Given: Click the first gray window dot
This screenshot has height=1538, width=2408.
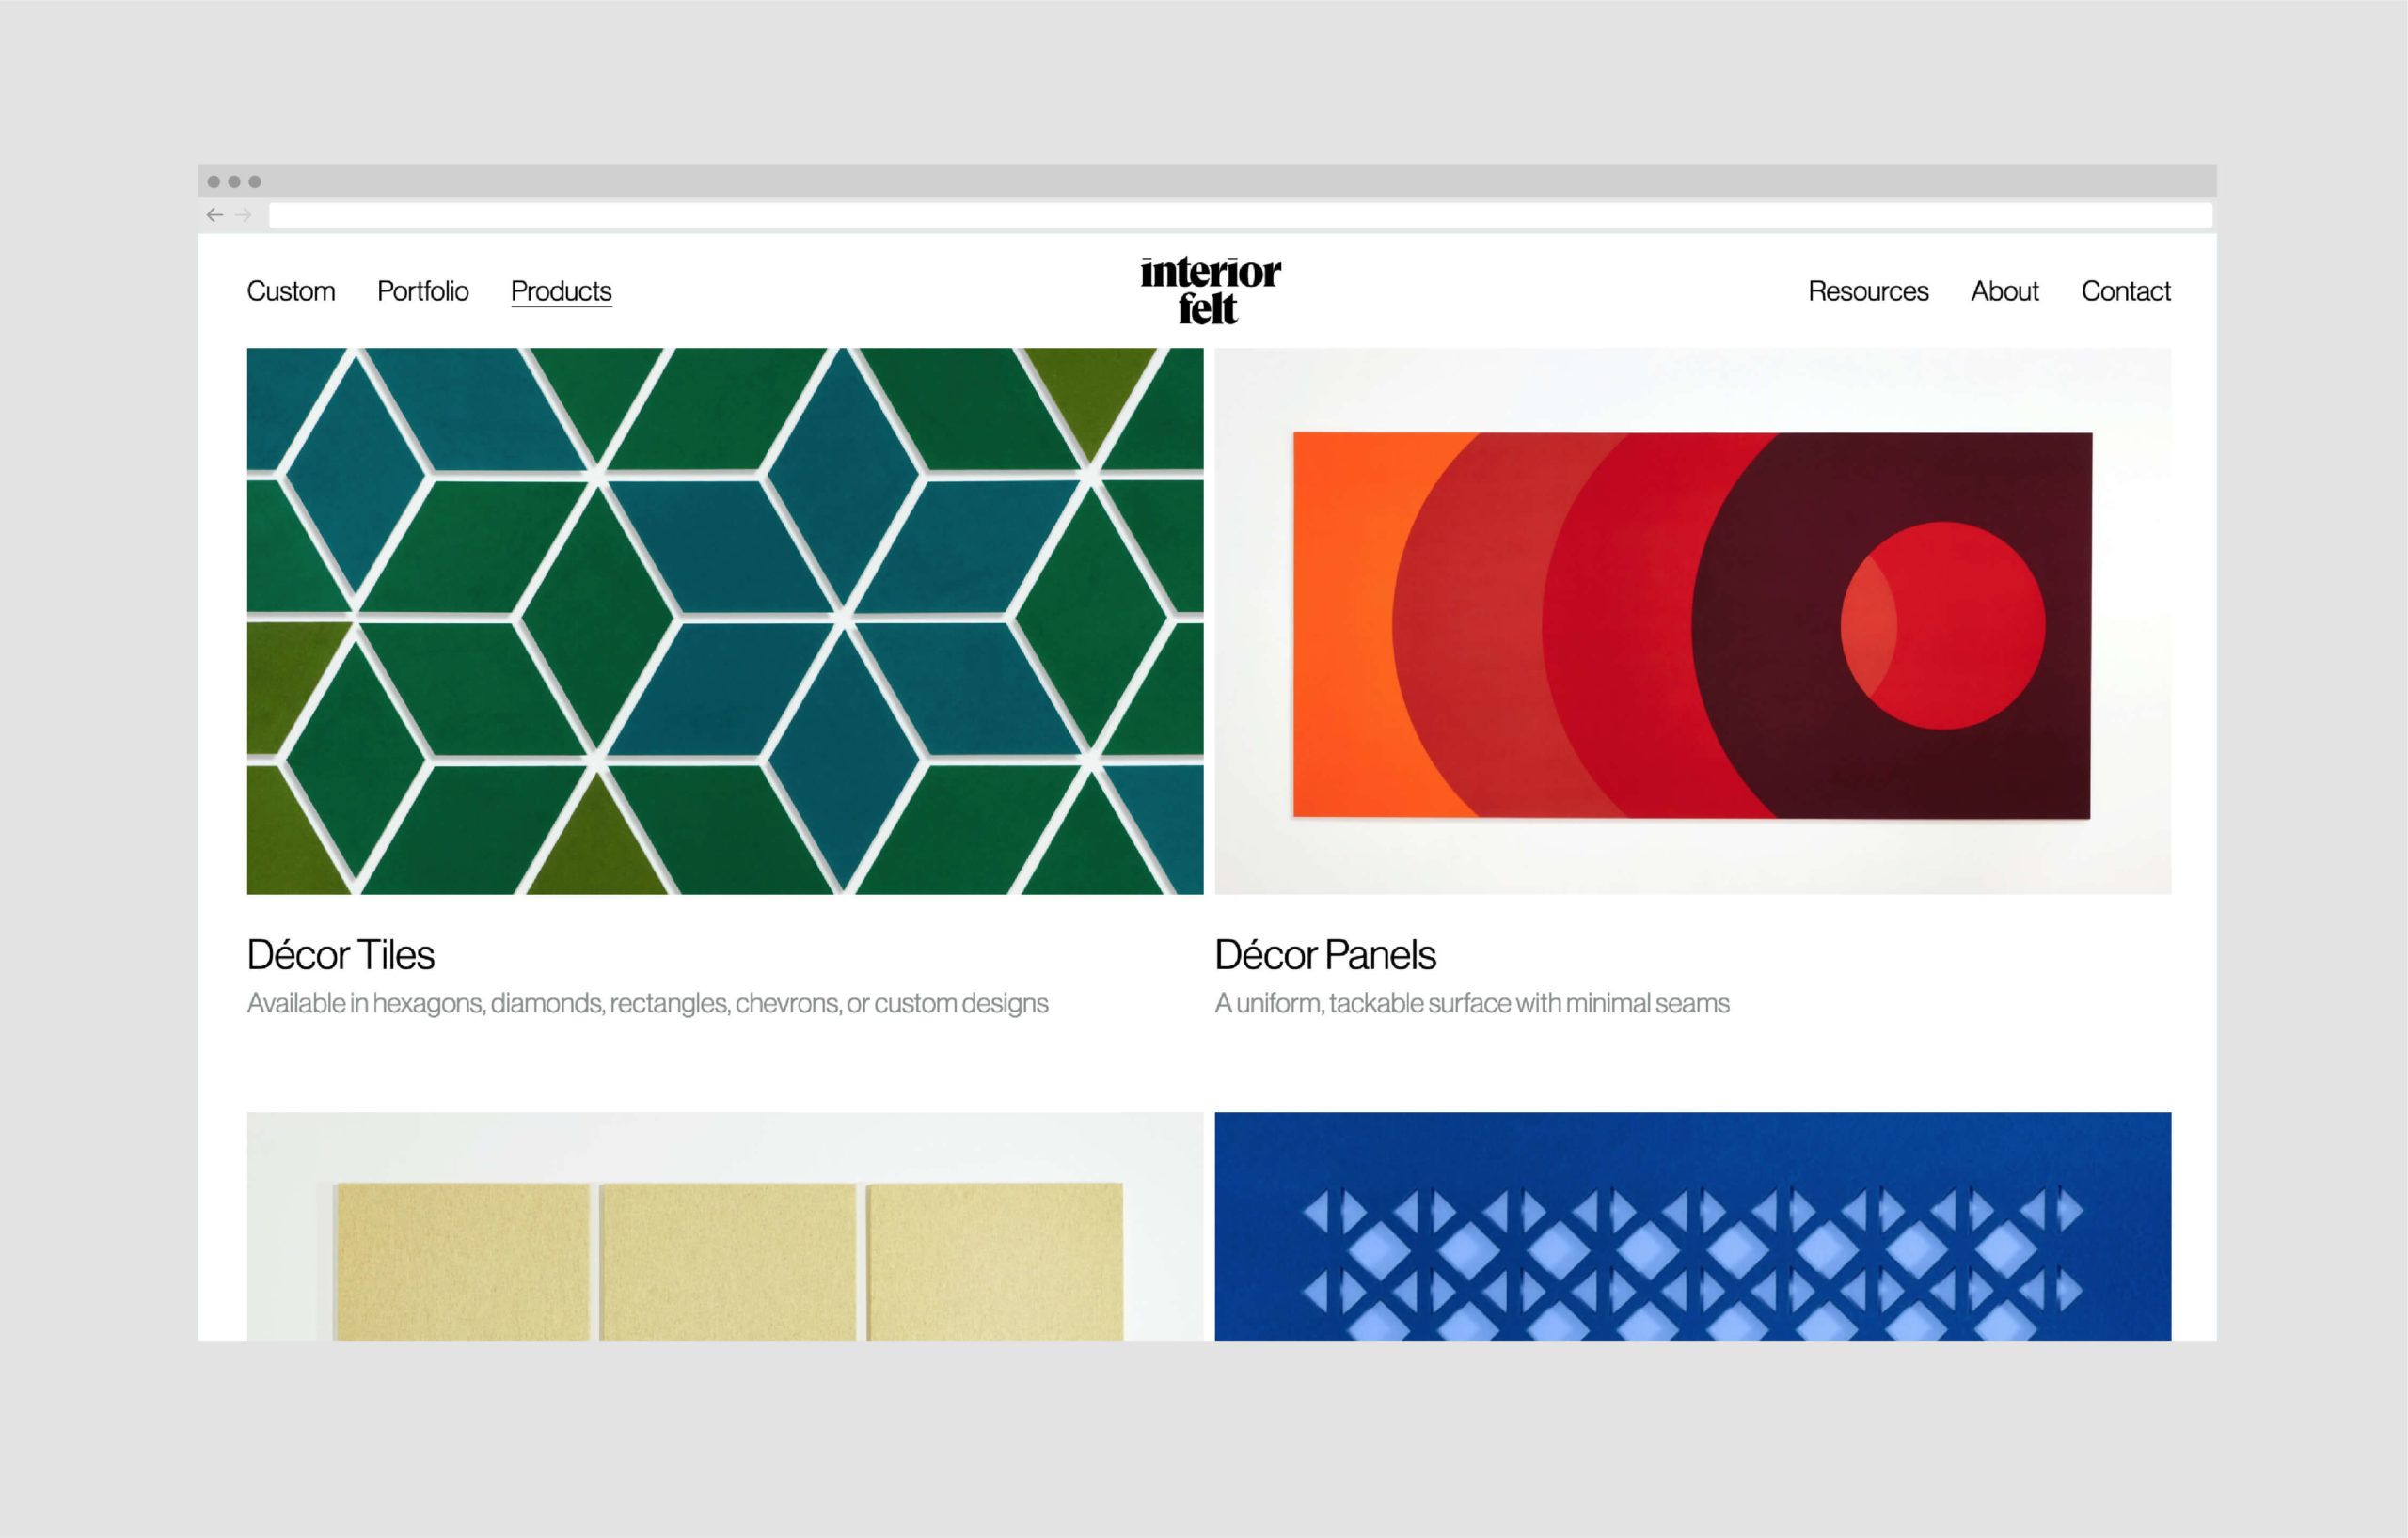Looking at the screenshot, I should point(213,181).
